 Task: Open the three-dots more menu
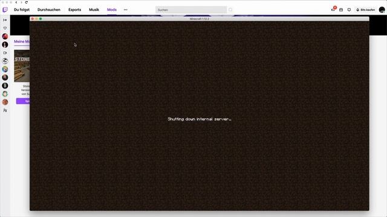[x=126, y=10]
